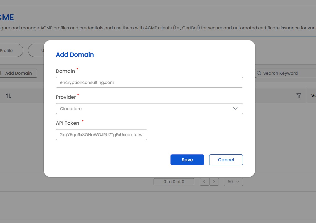Go to the next page with right arrow
The image size is (316, 223).
(x=214, y=182)
